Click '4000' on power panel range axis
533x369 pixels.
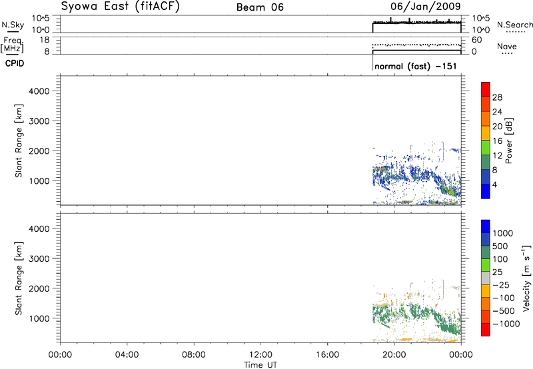pyautogui.click(x=39, y=91)
